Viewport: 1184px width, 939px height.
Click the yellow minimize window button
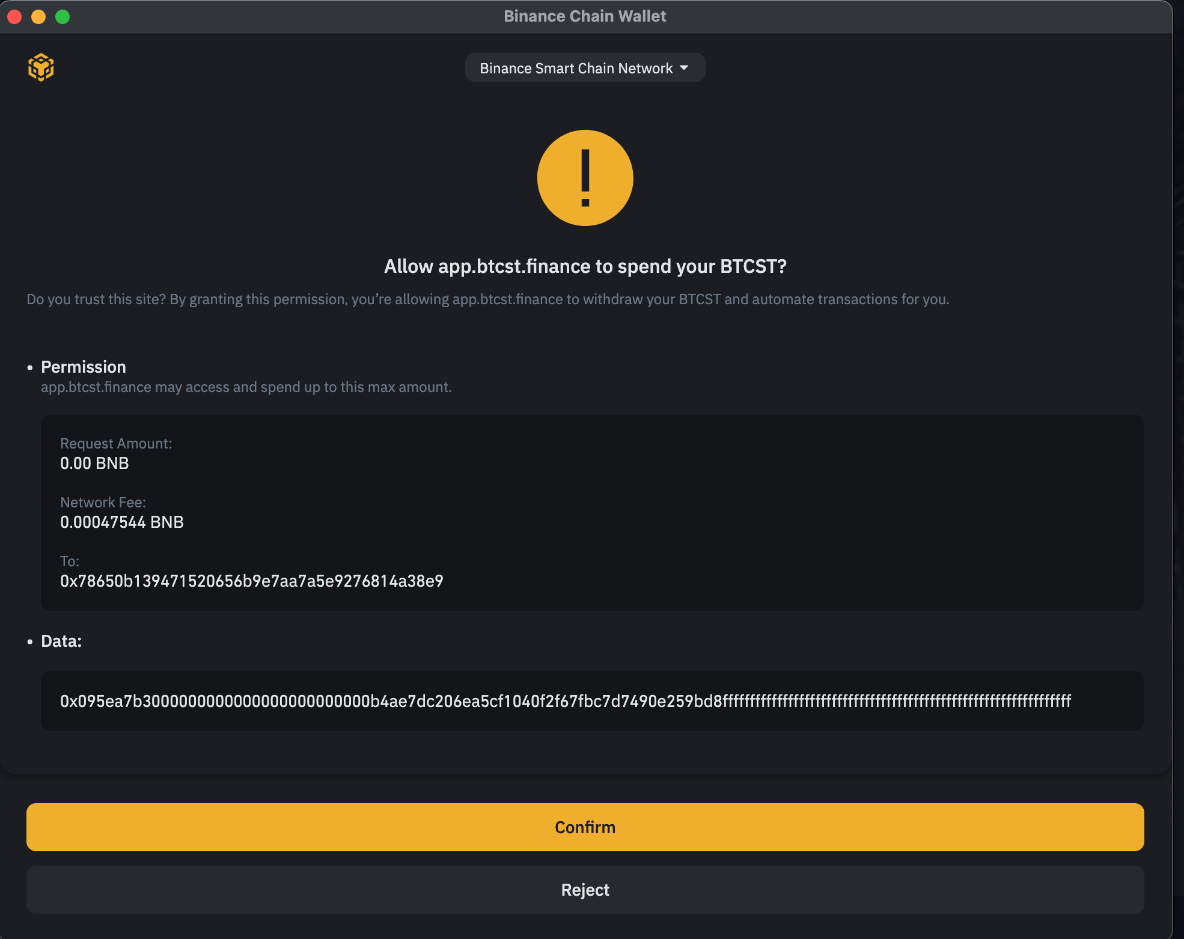point(38,16)
